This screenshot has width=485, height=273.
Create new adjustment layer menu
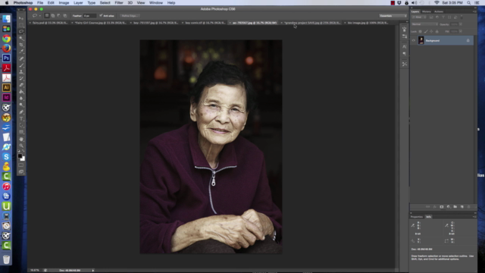[x=448, y=207]
